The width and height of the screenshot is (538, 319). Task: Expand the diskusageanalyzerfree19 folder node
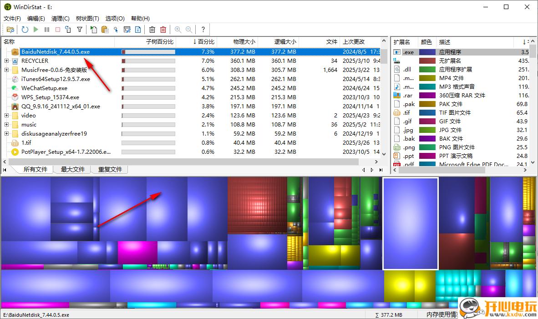(x=6, y=134)
